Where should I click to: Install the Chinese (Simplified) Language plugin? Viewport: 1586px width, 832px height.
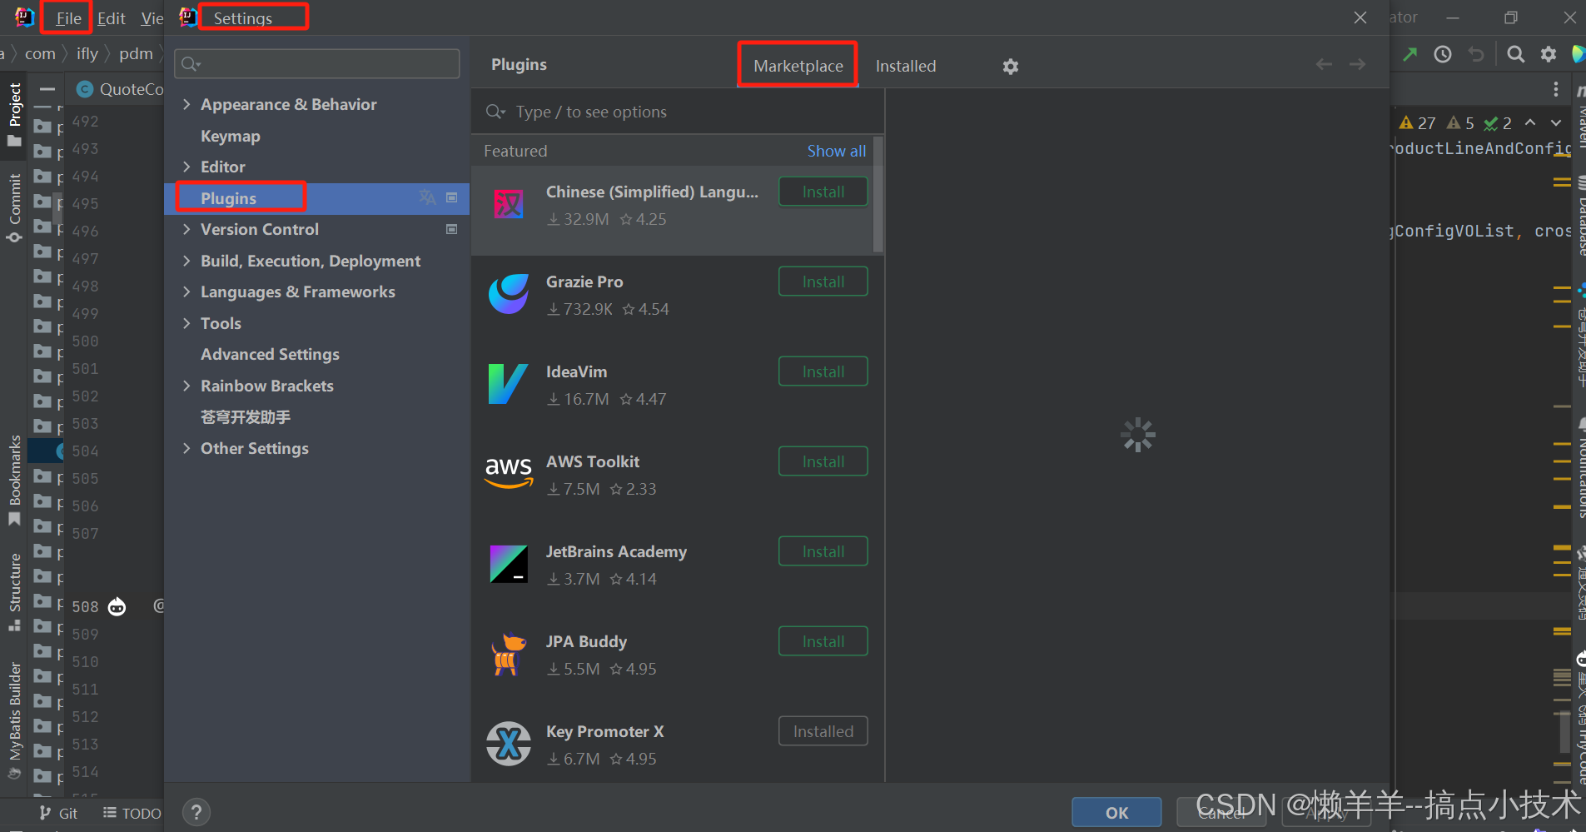pos(823,192)
